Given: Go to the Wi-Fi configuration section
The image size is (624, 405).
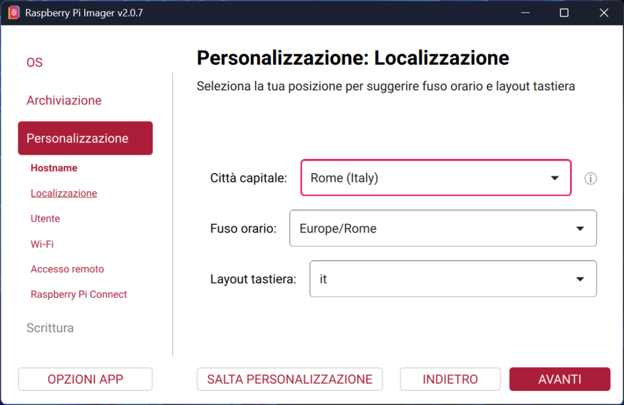Looking at the screenshot, I should click(x=41, y=244).
